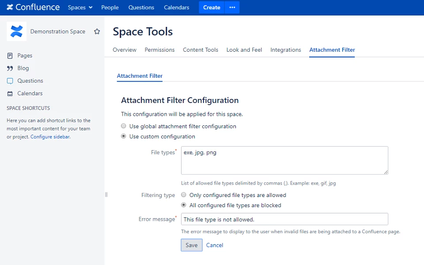Open the Look and Feel tab
This screenshot has height=265, width=424.
pos(244,50)
